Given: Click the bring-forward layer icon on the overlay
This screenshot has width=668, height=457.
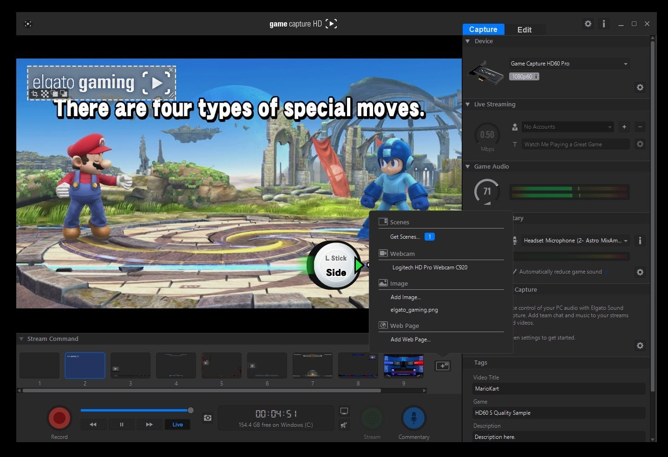Looking at the screenshot, I should [x=54, y=94].
